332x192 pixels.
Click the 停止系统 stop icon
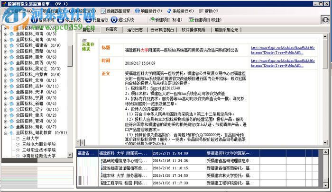tap(61, 20)
